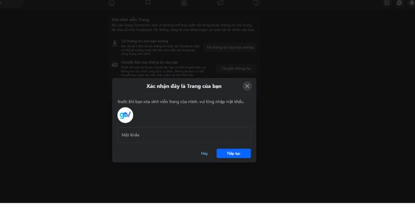Open the Watch video icon
This screenshot has width=415, height=207.
[256, 3]
